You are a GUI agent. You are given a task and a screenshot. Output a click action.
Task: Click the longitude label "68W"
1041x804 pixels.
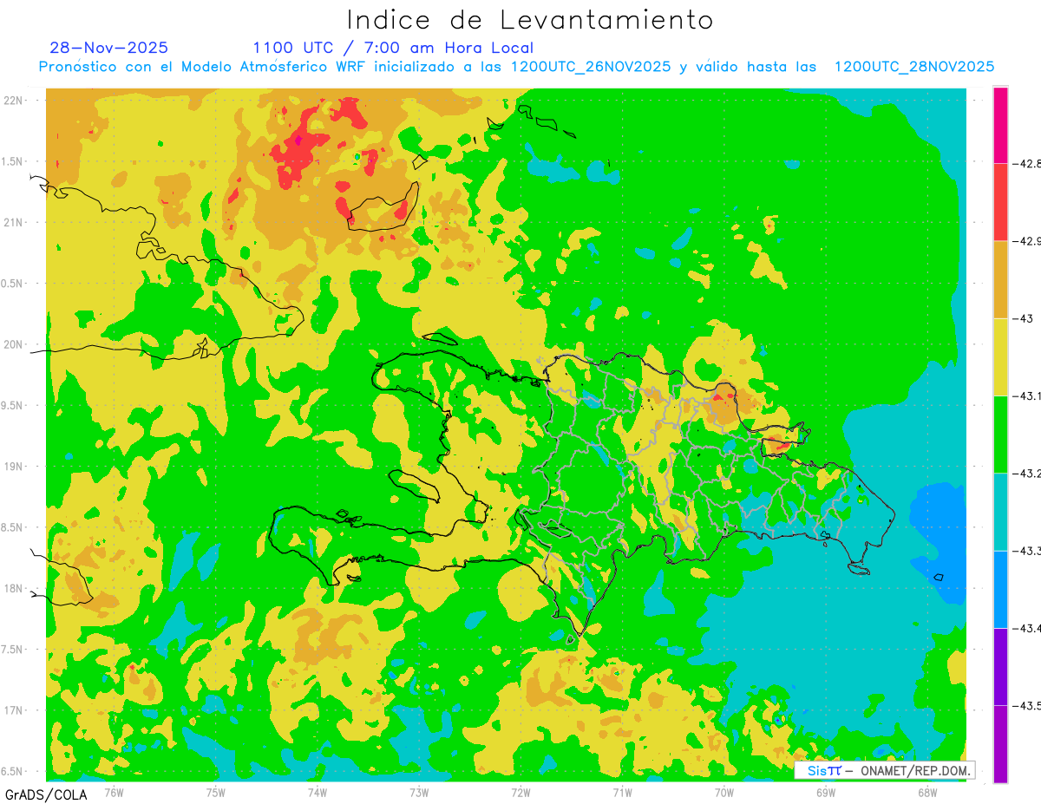[927, 792]
